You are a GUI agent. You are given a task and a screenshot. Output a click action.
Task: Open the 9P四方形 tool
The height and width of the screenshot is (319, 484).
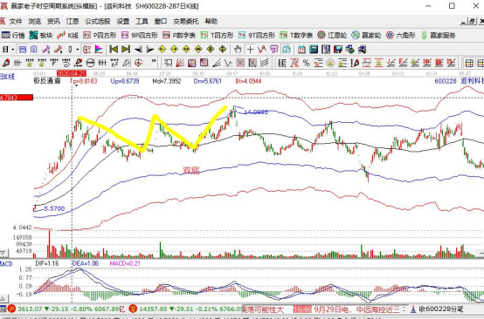pyautogui.click(x=139, y=36)
